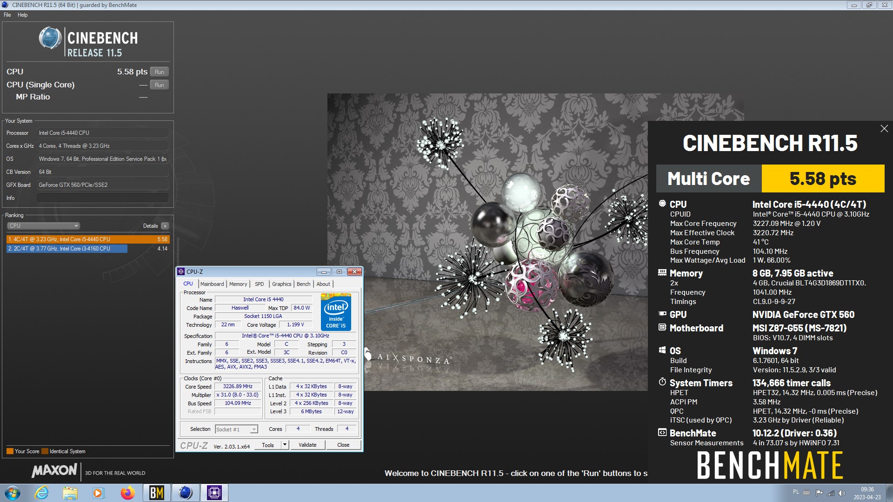Switch to CPU-Z in taskbar
The image size is (893, 502).
[214, 493]
